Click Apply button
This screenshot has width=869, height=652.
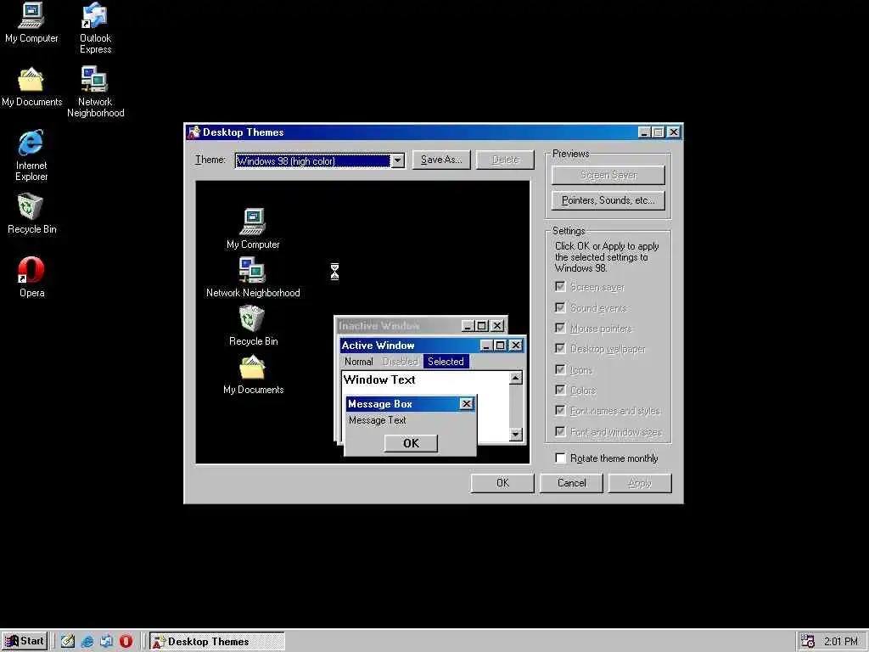click(x=640, y=483)
